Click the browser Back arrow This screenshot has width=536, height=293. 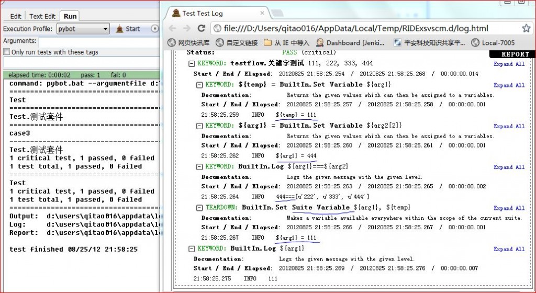point(172,28)
